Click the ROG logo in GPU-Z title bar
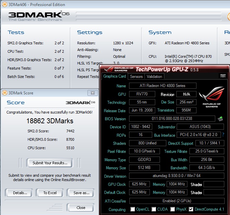 tap(109, 69)
